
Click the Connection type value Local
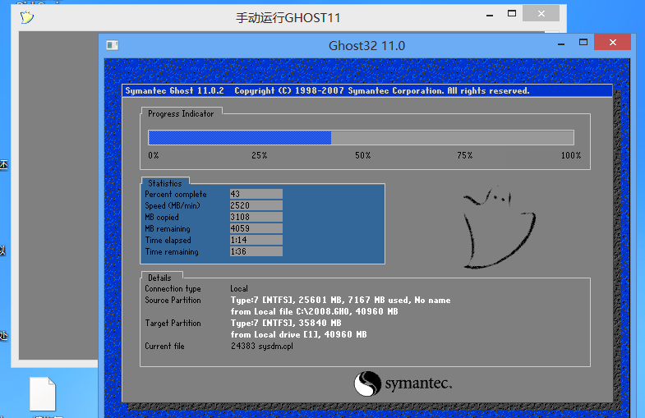tap(239, 288)
